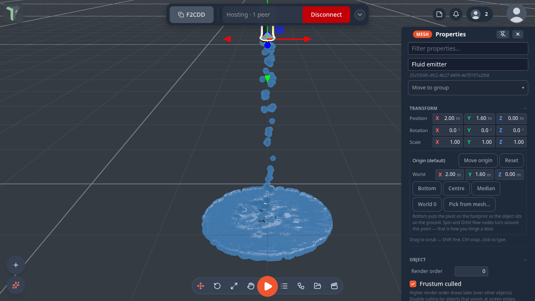Set origin to Median

(486, 189)
